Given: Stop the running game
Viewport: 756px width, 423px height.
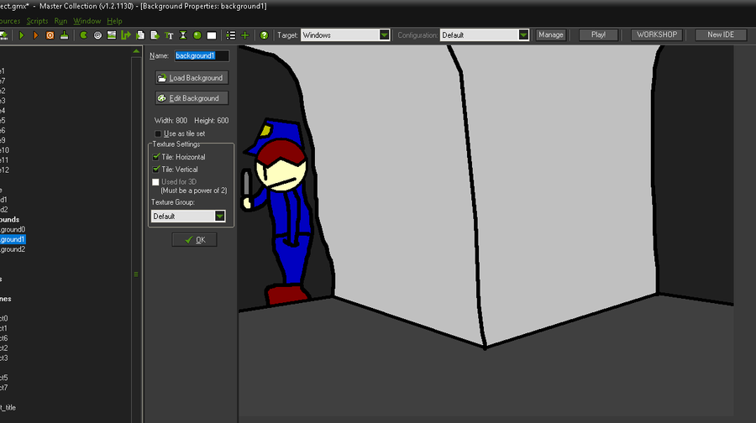Looking at the screenshot, I should pyautogui.click(x=50, y=35).
